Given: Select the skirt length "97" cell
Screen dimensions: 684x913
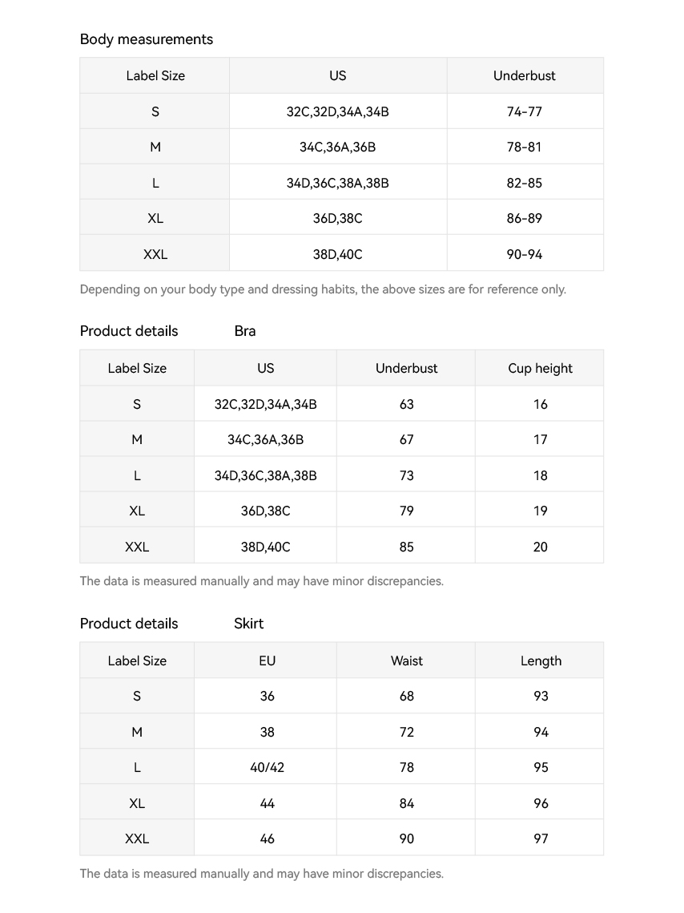Looking at the screenshot, I should [x=541, y=838].
